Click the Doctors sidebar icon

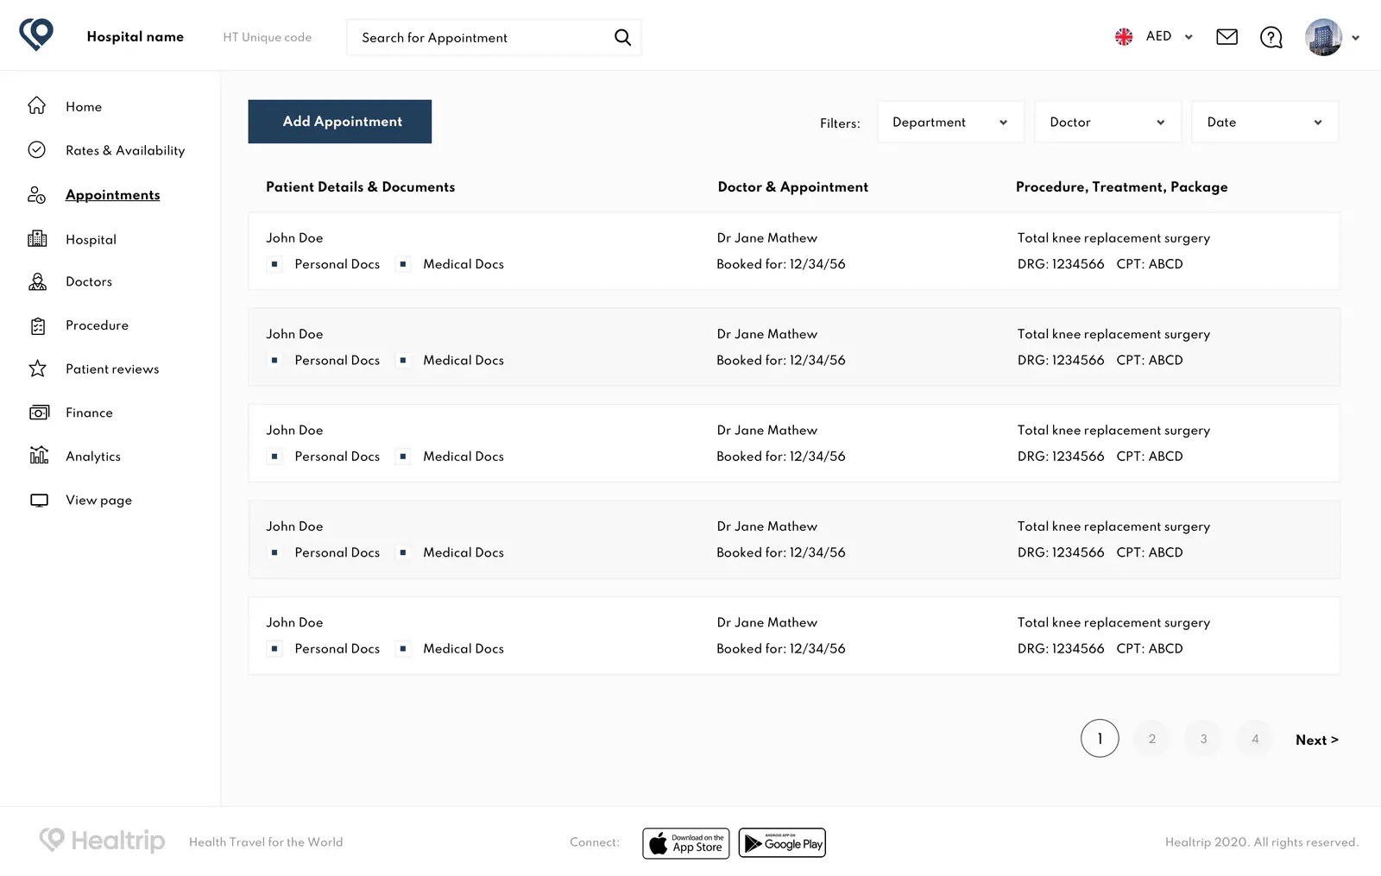click(37, 281)
